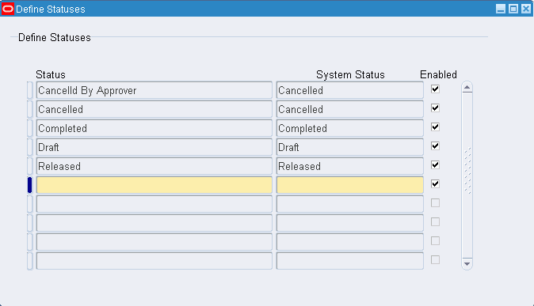Maximize the Define Statuses window
This screenshot has width=534, height=306.
(x=513, y=9)
